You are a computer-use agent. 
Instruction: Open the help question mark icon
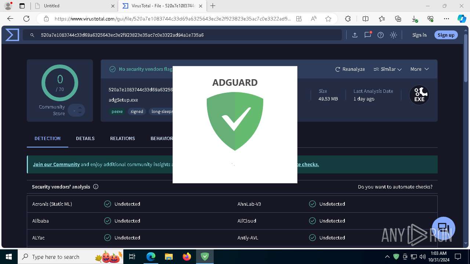(380, 35)
